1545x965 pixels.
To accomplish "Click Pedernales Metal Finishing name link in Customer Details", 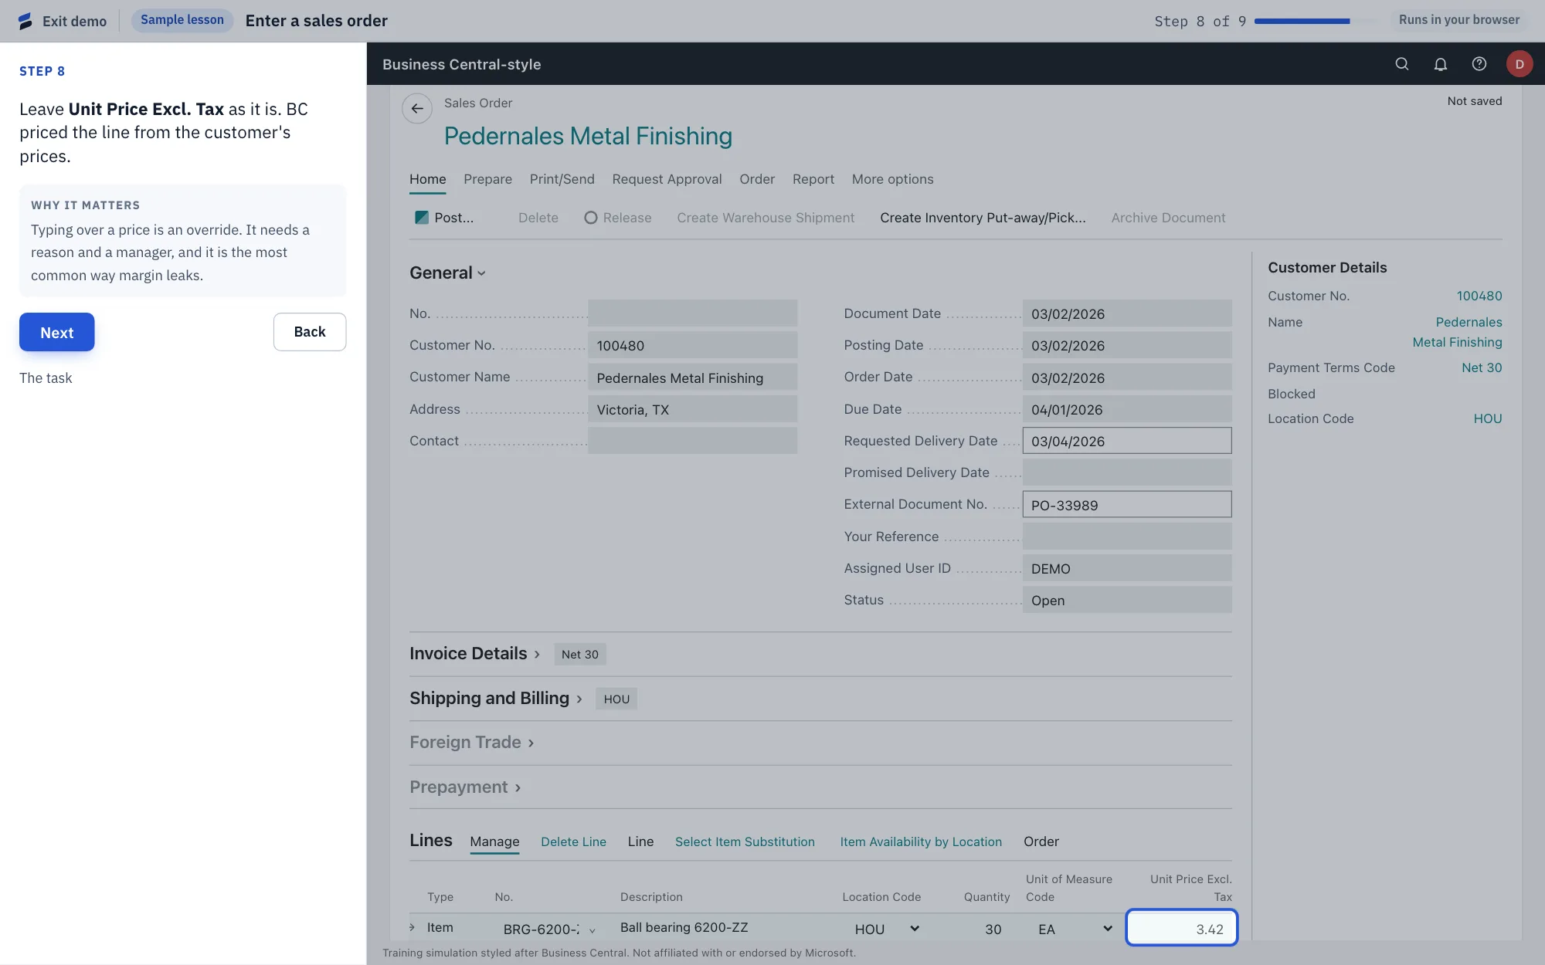I will (1458, 332).
